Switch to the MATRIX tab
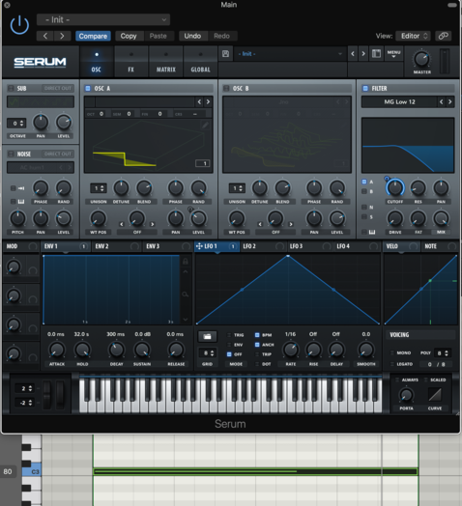Viewport: 462px width, 506px height. click(165, 62)
